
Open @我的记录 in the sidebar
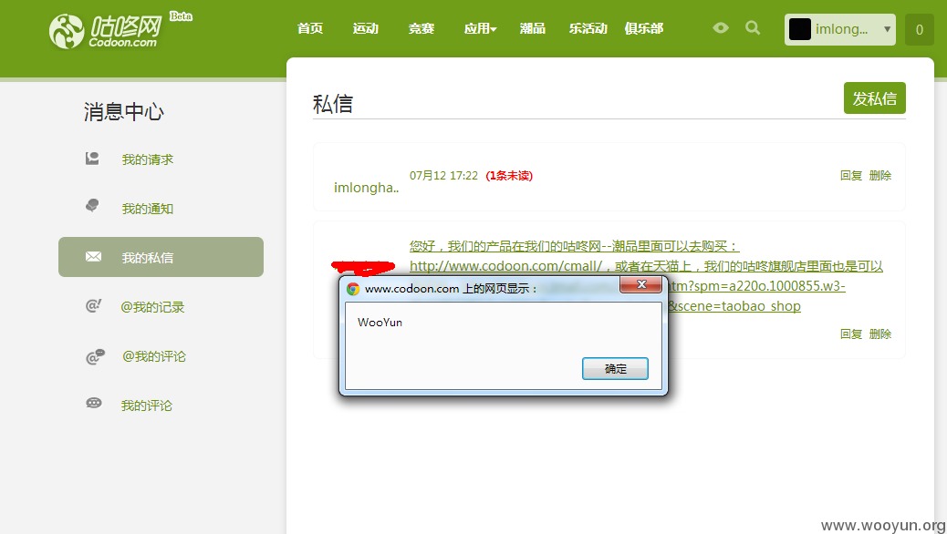(152, 307)
